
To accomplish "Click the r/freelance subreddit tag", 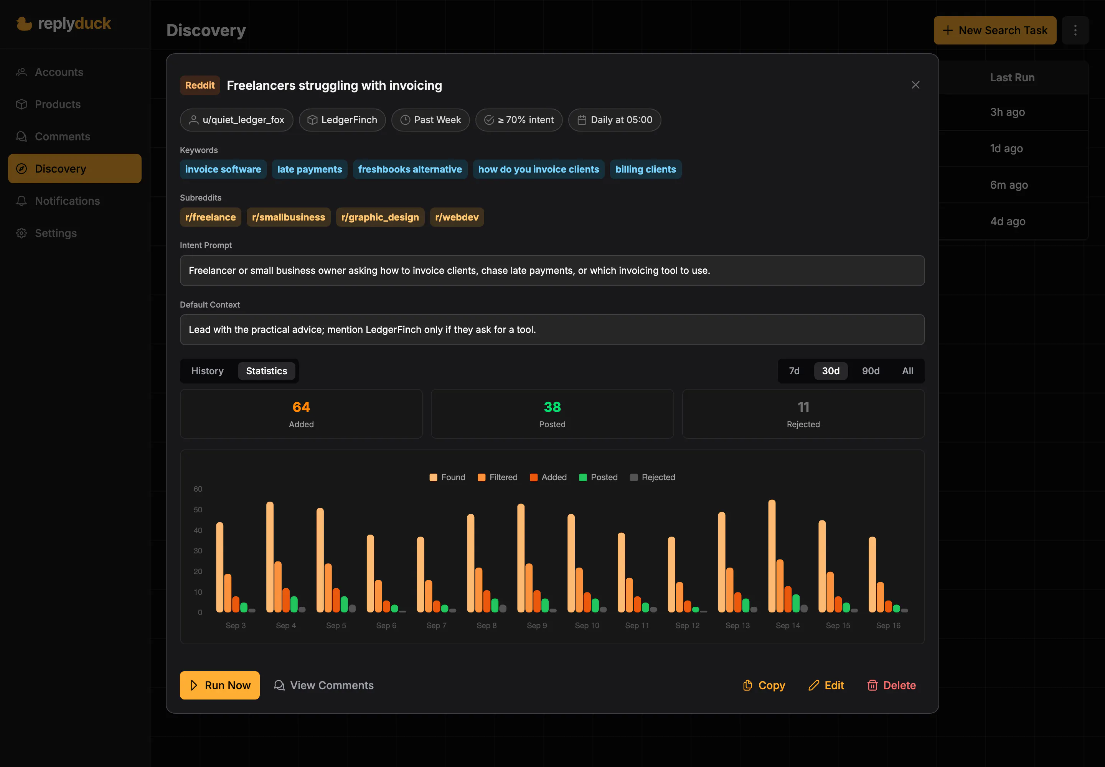I will pyautogui.click(x=211, y=217).
